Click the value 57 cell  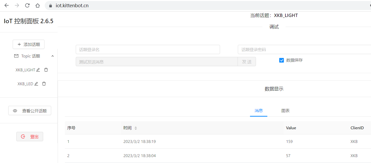[288, 156]
